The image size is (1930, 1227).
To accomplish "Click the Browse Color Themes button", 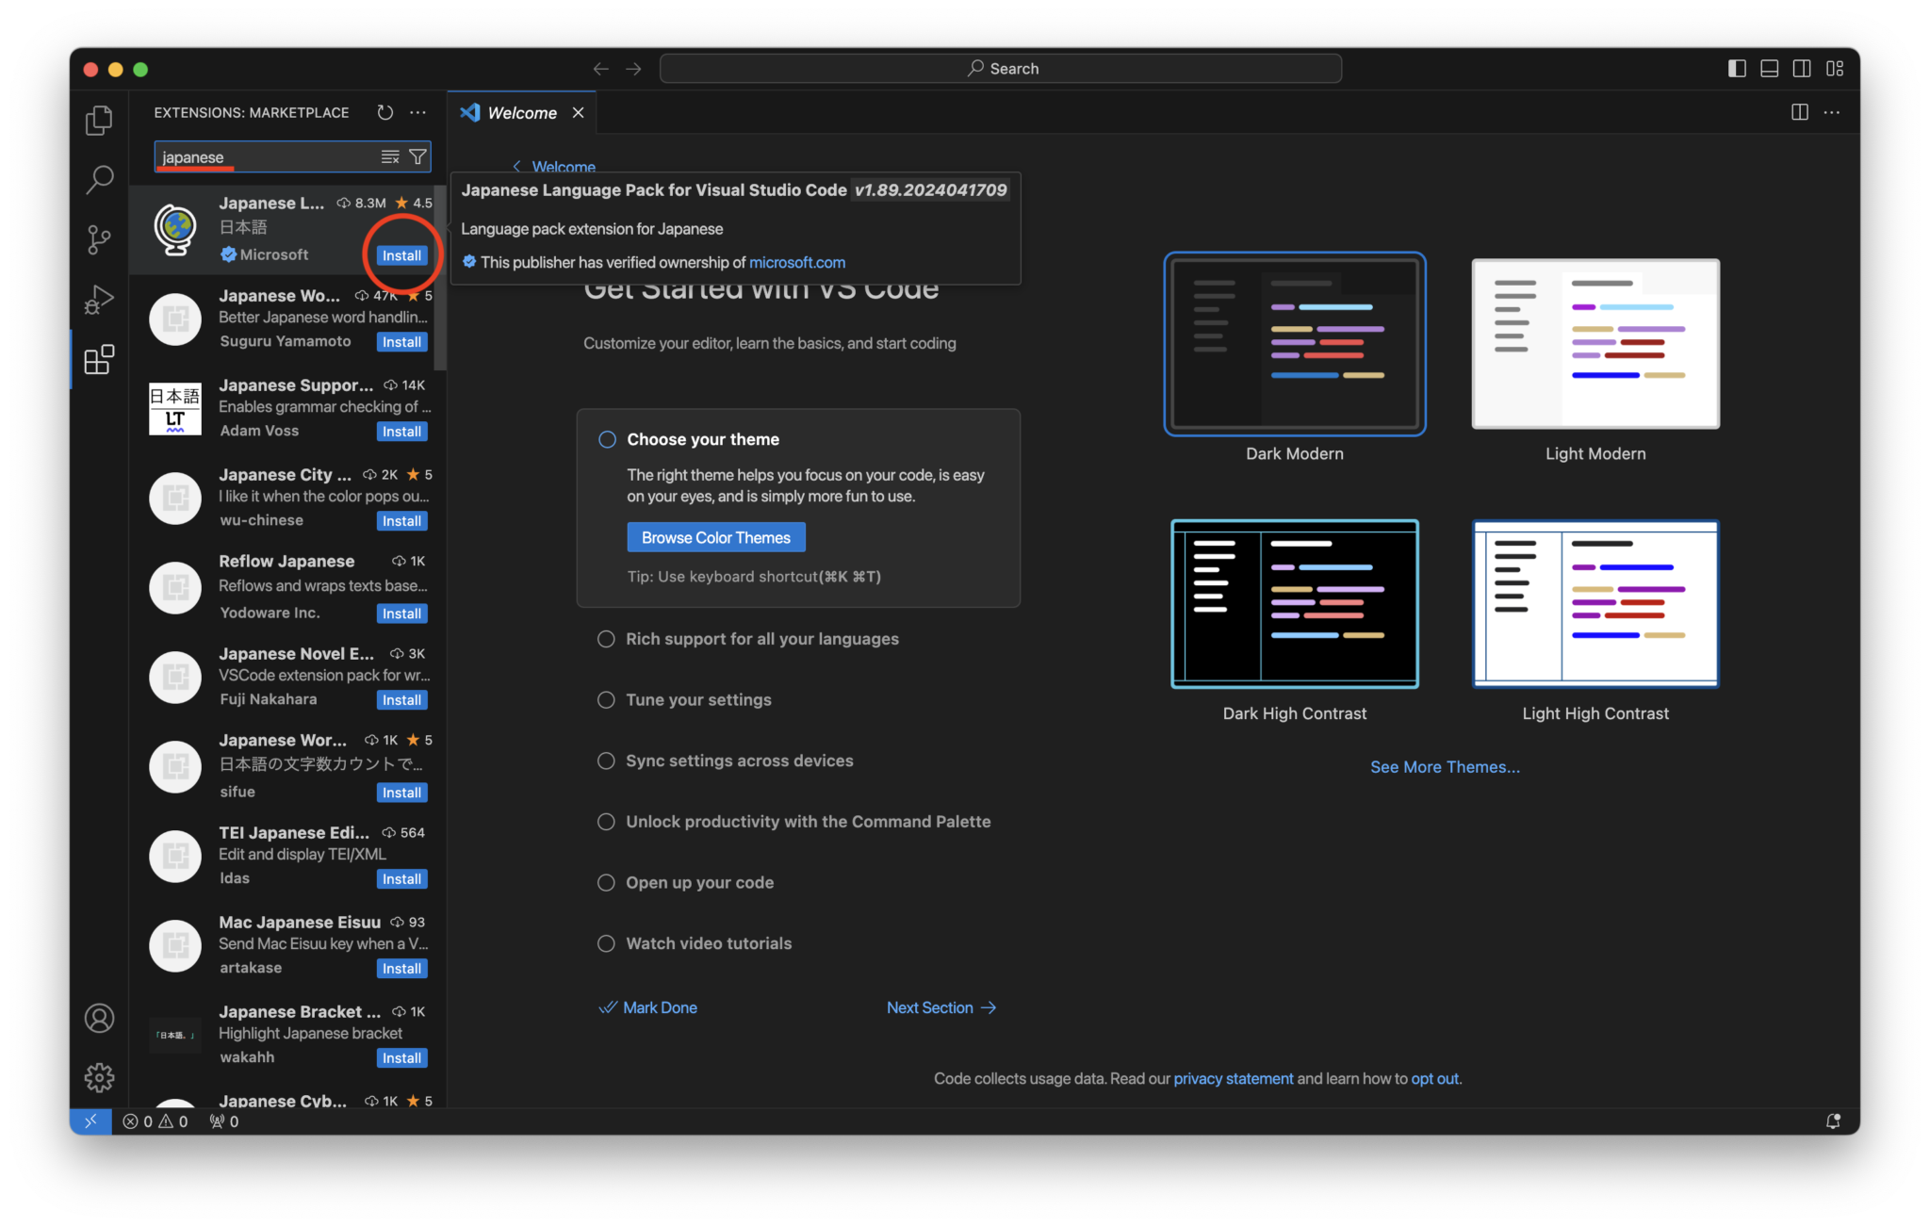I will [715, 537].
